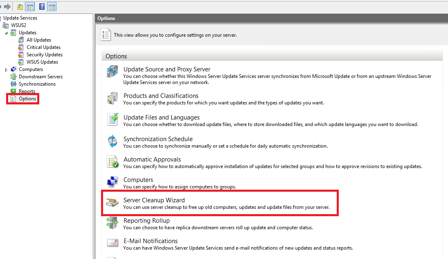The image size is (448, 259).
Task: Toggle the Show/Hide Action Pane toolbar icon
Action: [52, 7]
